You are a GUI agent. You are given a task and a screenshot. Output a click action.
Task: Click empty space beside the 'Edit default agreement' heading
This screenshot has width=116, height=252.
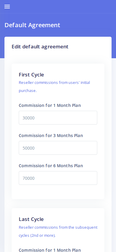pyautogui.click(x=89, y=47)
